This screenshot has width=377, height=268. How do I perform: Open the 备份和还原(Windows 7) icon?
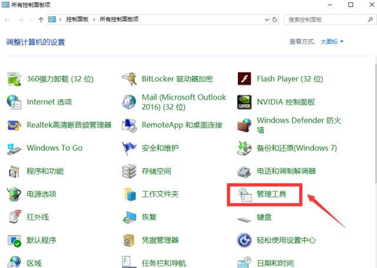[x=244, y=148]
